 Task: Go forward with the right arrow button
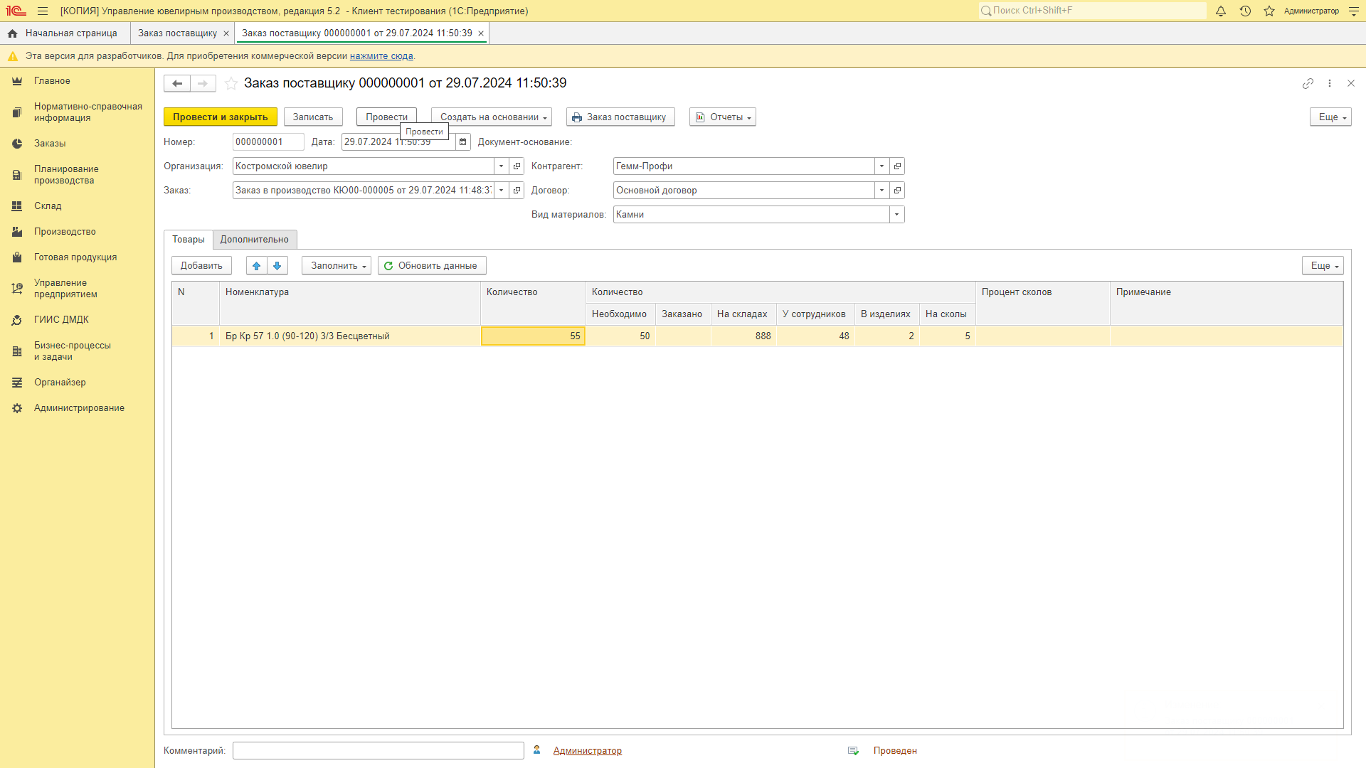click(203, 83)
